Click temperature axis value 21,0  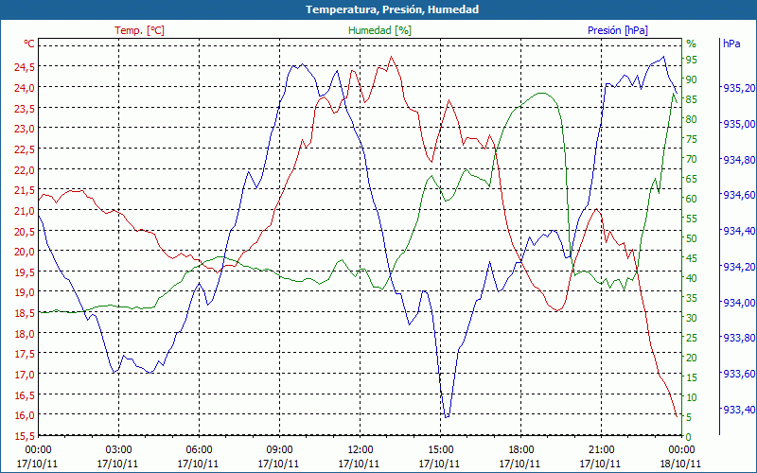tap(25, 210)
